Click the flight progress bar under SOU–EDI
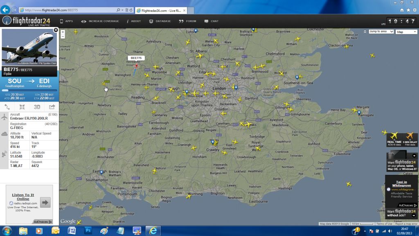The width and height of the screenshot is (419, 236). [x=29, y=91]
